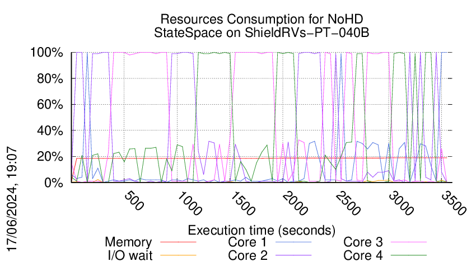Click the Core 1 legend label
Screen dimensions: 476x266
coord(248,242)
